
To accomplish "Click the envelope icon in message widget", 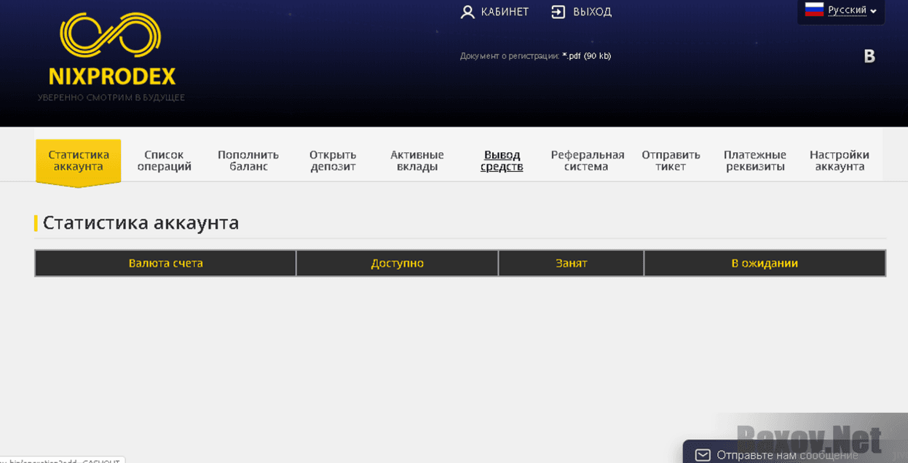I will pyautogui.click(x=702, y=455).
